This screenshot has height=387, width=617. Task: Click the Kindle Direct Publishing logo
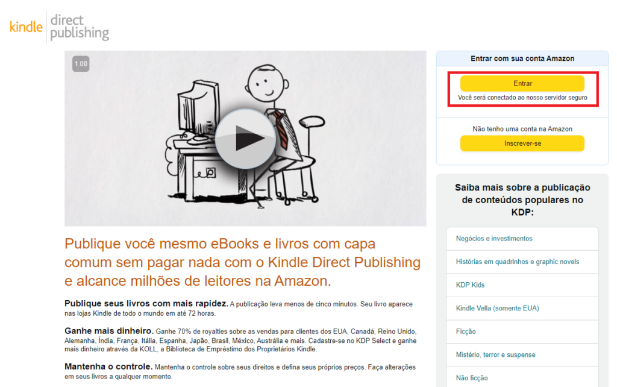60,27
